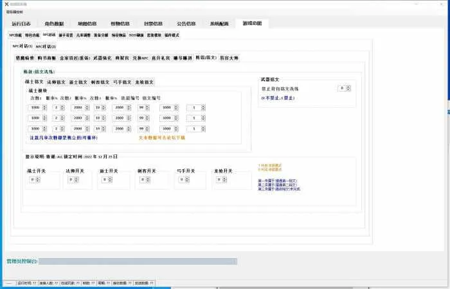Image resolution: width=450 pixels, height=289 pixels.
Task: Open the 地图信息 tab
Action: click(87, 24)
